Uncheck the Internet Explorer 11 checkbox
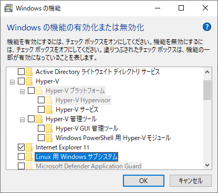Screen dimensions: 218x193 (x=21, y=147)
